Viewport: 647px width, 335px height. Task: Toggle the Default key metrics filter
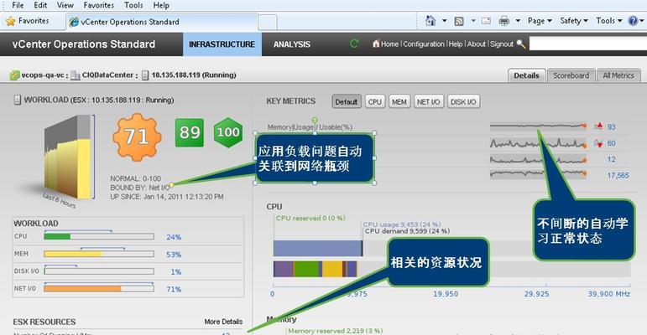(347, 102)
